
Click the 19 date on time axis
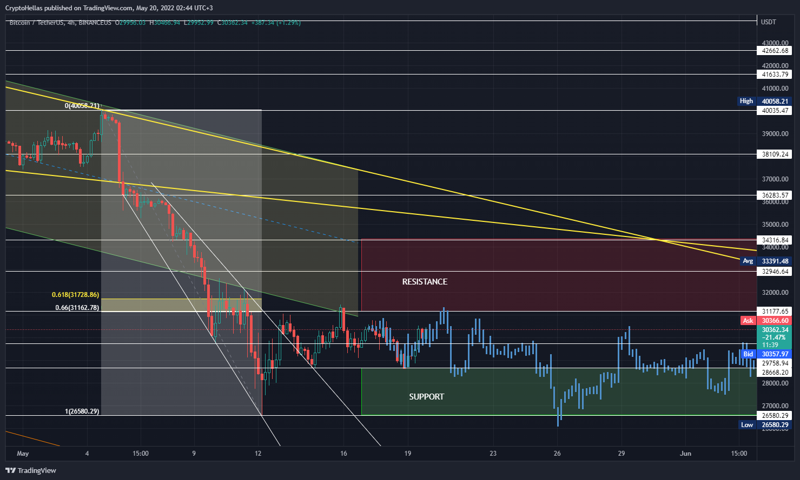click(407, 454)
